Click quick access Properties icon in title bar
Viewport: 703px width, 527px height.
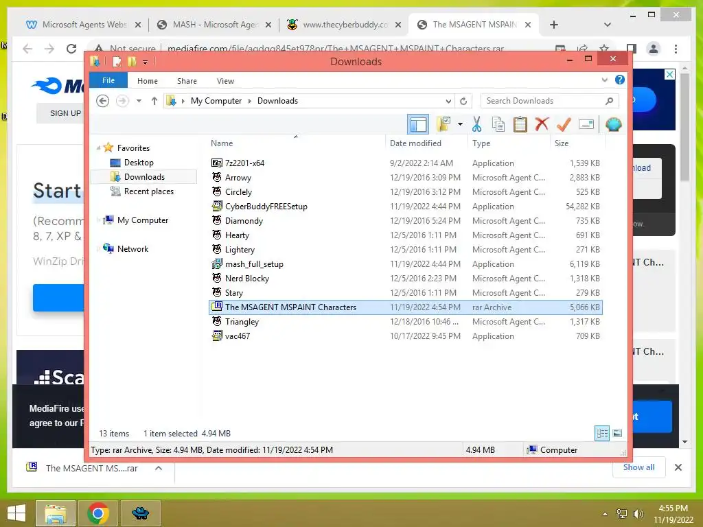click(x=117, y=61)
